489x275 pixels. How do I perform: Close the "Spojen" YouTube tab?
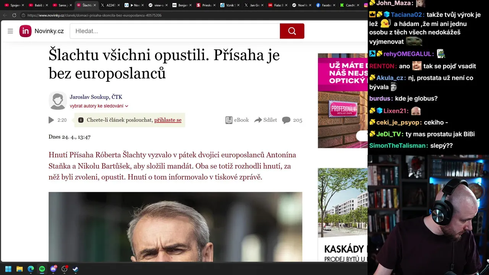tap(23, 5)
